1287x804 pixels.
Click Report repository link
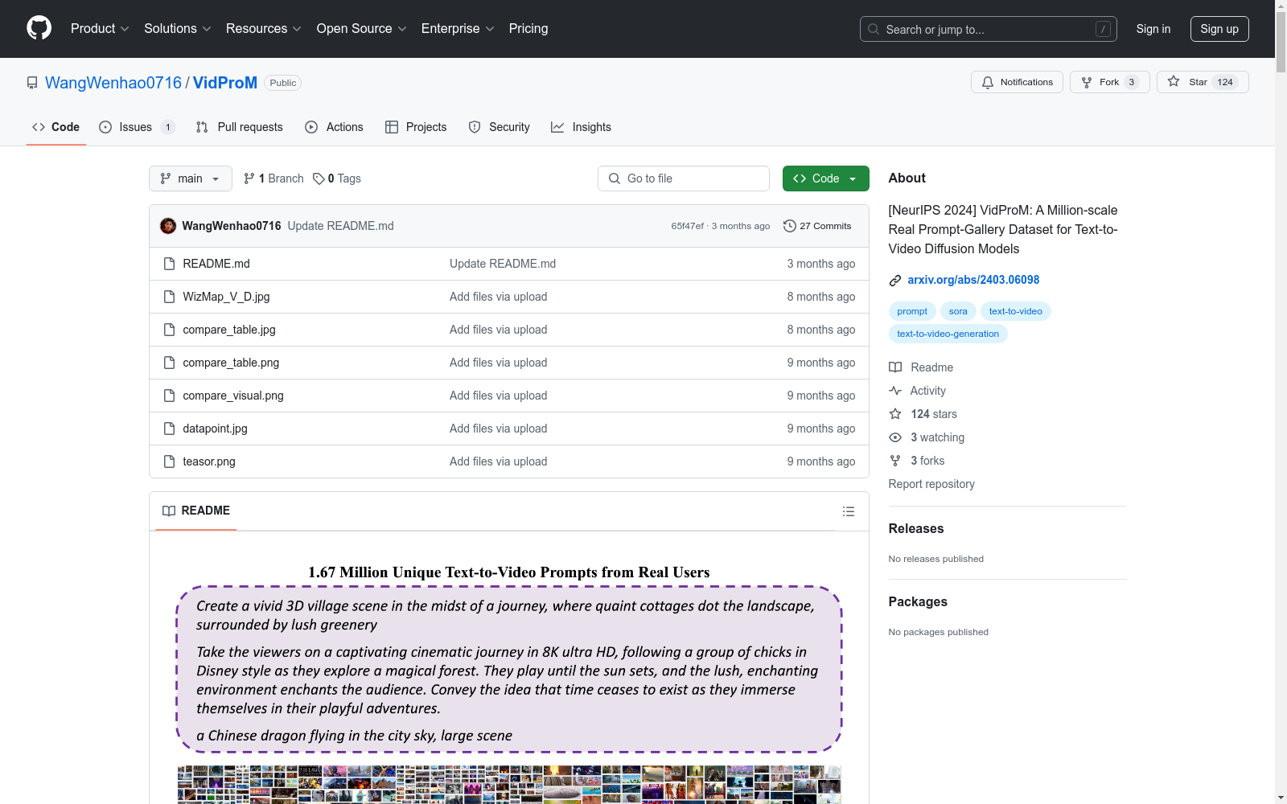click(931, 484)
